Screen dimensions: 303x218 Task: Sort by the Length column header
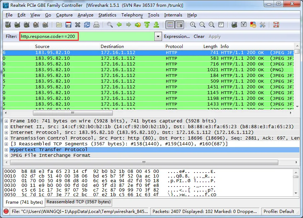point(210,46)
